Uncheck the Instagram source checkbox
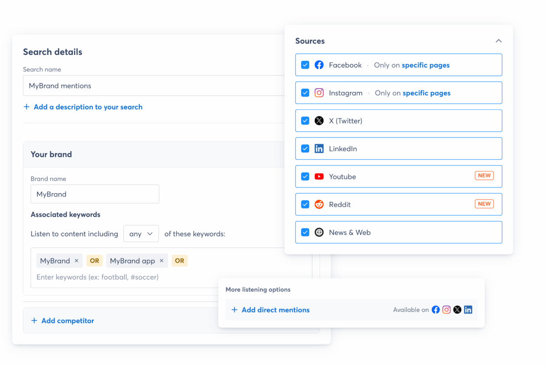Screen dimensions: 546x365 click(305, 93)
